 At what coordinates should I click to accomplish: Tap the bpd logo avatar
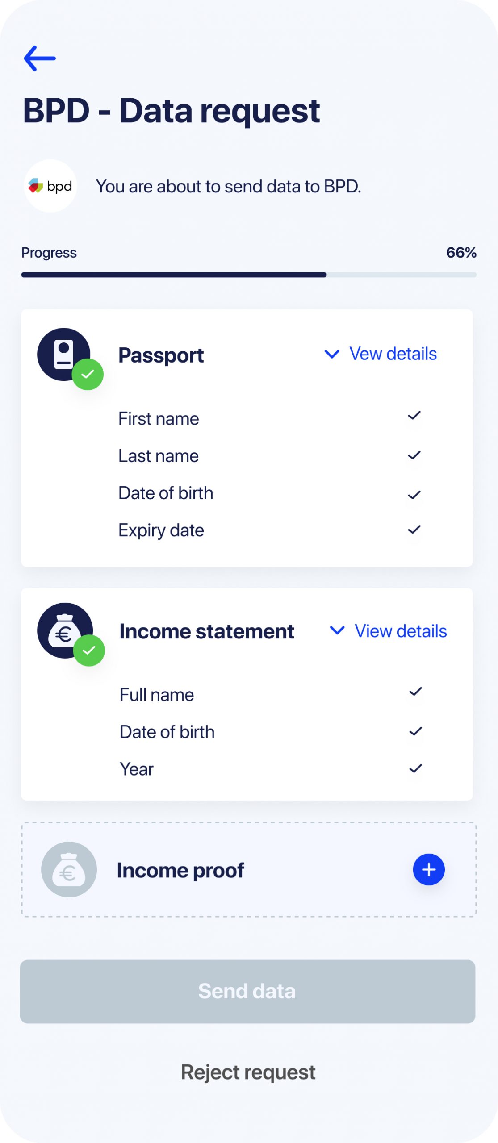(x=50, y=186)
